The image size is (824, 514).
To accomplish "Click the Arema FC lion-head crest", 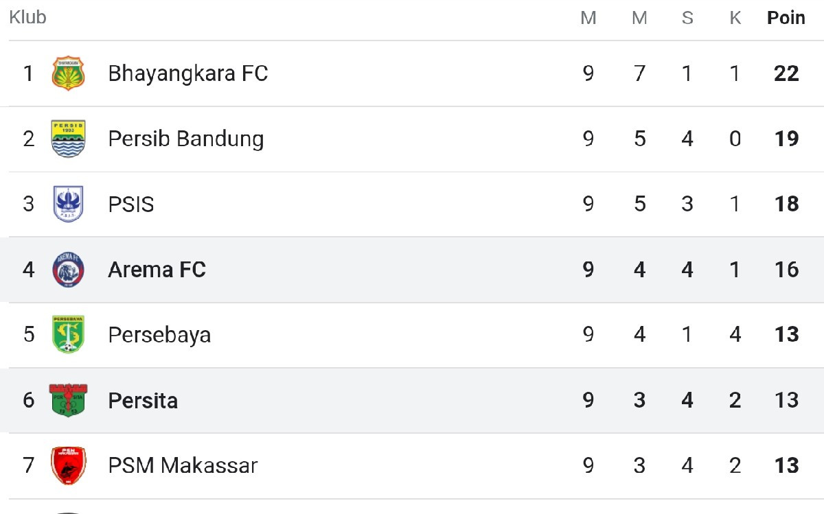I will coord(67,270).
